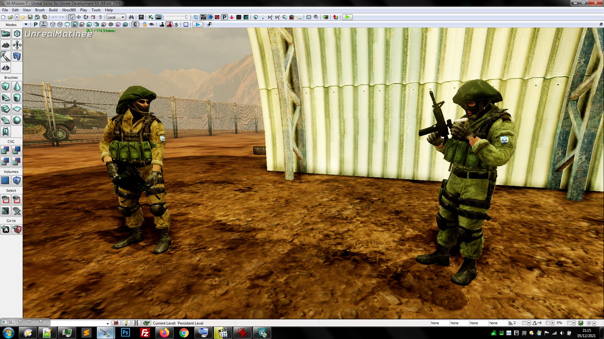Create a Curved staircase brush
604x339 pixels.
tap(6, 98)
